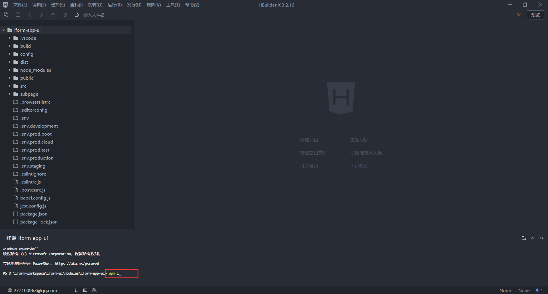Click the run play icon in toolbar
The image size is (548, 294).
(65, 15)
